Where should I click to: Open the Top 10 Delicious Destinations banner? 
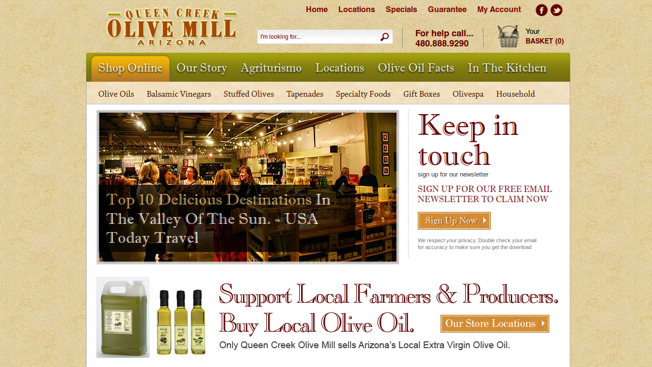248,187
